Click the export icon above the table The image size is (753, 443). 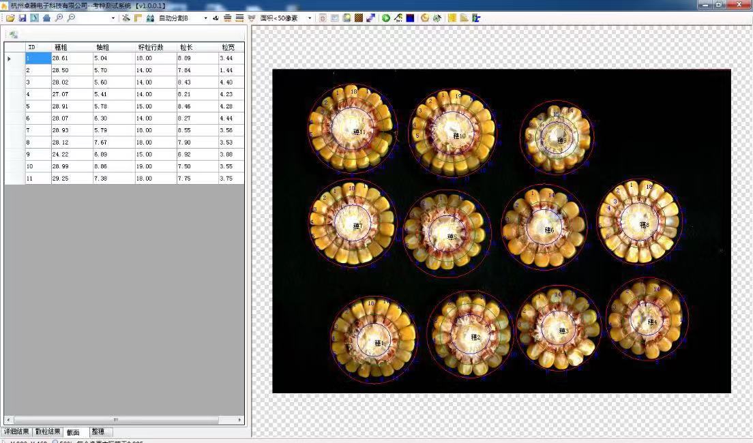[x=13, y=34]
